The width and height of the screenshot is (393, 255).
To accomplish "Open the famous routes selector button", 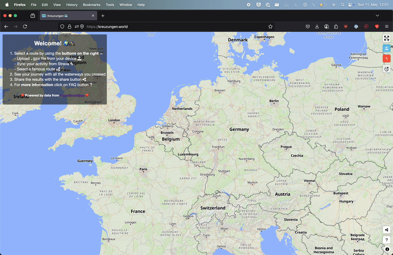I will 387,69.
